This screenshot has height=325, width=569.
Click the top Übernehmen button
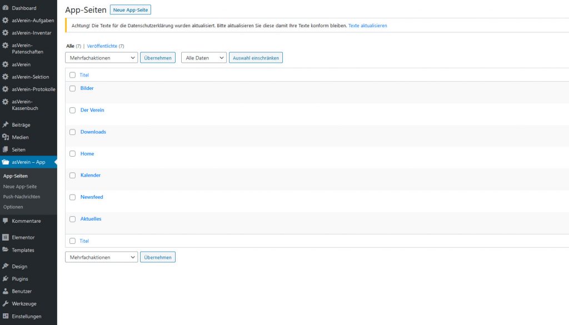click(x=158, y=58)
